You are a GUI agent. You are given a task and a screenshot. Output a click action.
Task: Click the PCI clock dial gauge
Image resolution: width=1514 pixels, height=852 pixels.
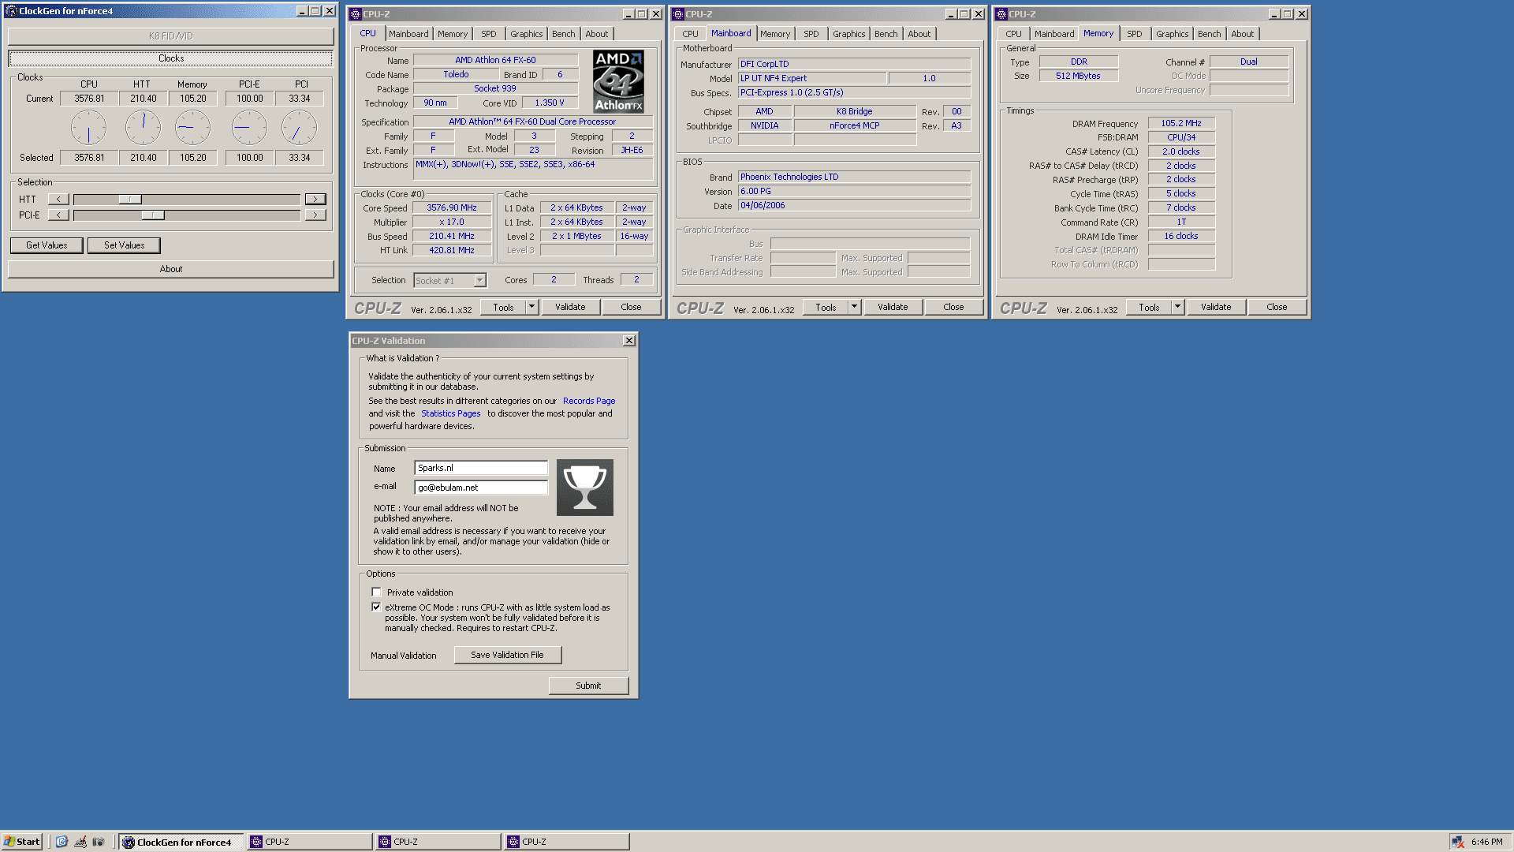(299, 128)
